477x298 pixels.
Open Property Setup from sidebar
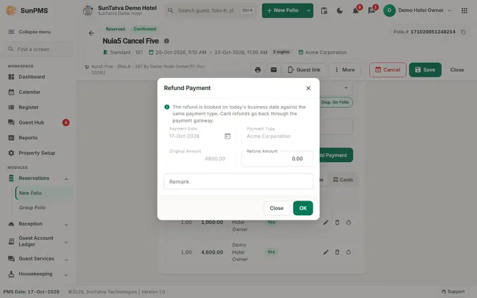coord(37,153)
